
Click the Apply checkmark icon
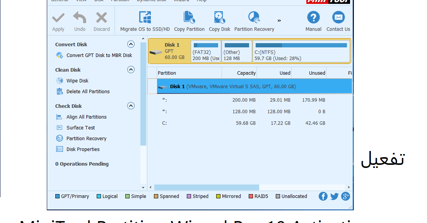(x=58, y=18)
